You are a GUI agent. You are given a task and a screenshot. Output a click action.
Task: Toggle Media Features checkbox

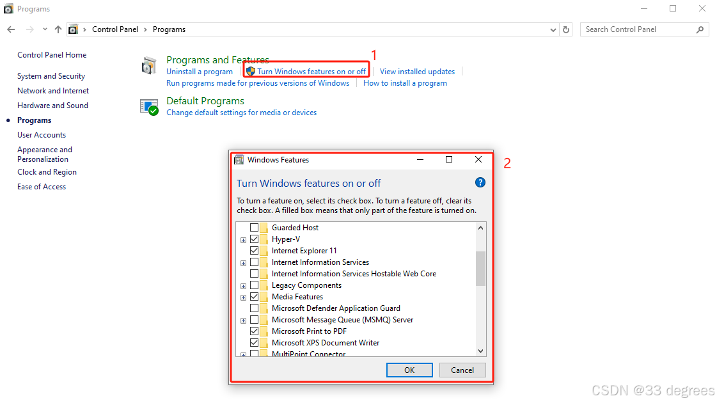[254, 296]
